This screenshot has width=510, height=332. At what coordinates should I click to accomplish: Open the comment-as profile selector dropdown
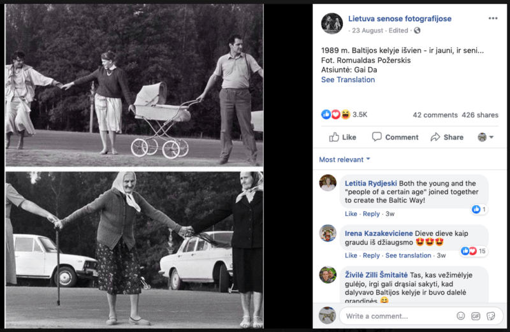point(486,137)
